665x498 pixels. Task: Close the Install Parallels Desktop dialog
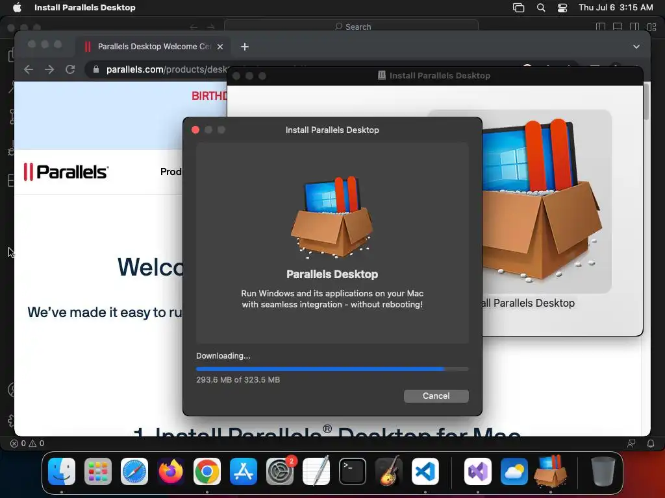click(x=195, y=130)
